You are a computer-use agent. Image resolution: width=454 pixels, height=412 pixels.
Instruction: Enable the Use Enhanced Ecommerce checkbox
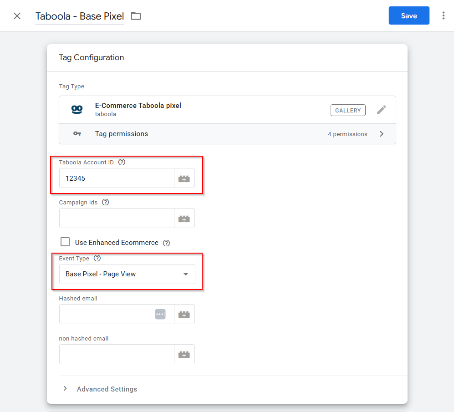pos(65,242)
